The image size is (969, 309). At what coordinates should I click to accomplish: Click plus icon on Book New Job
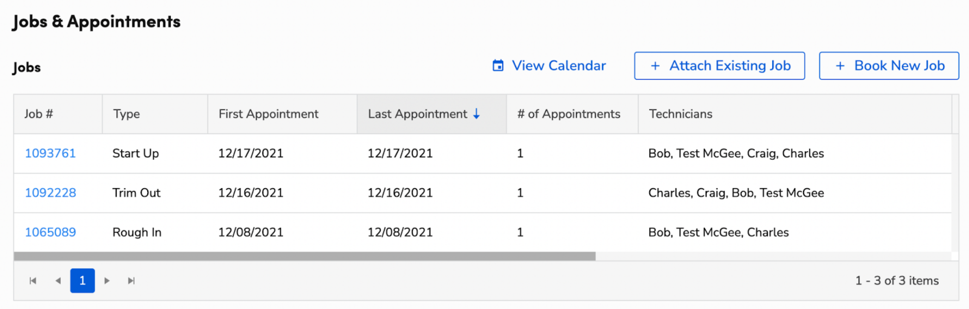point(840,66)
